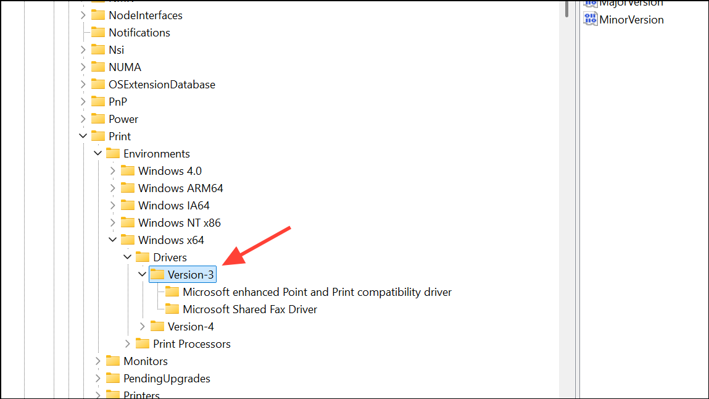Expand the Version-4 key
This screenshot has width=709, height=399.
(143, 326)
